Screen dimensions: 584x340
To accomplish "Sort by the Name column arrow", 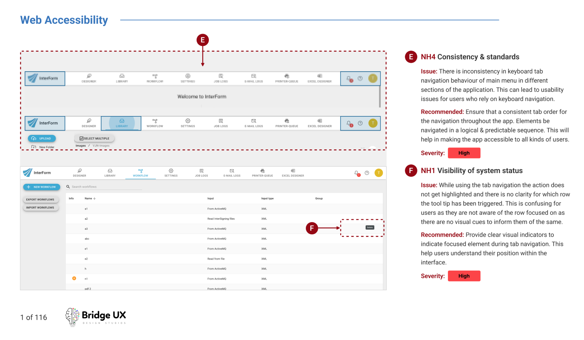I will click(x=95, y=198).
